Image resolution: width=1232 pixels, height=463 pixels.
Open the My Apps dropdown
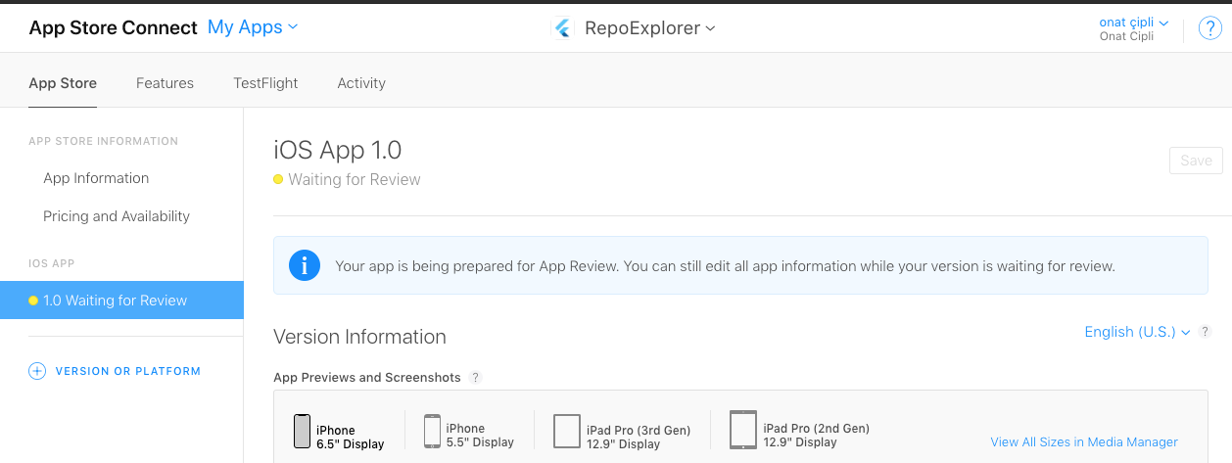click(253, 27)
